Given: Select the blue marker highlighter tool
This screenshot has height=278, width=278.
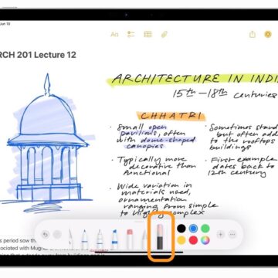Looking at the screenshot, I should (114, 239).
